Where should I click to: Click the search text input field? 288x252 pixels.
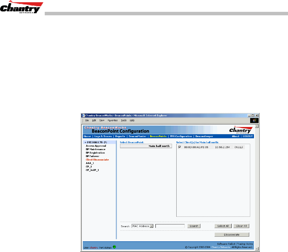click(170, 226)
